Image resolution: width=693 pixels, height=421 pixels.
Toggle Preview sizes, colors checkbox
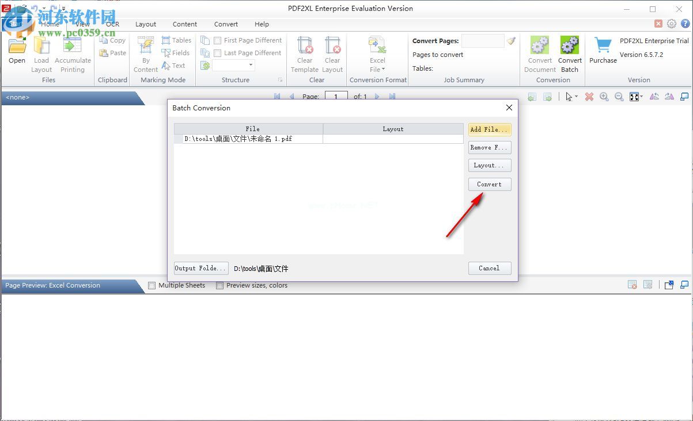(x=219, y=285)
